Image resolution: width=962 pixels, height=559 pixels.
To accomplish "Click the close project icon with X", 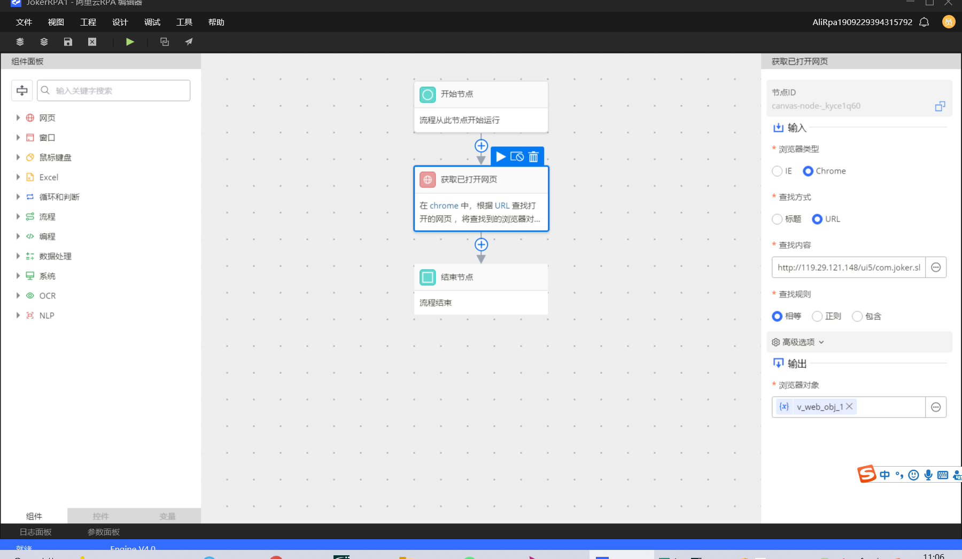I will (92, 42).
